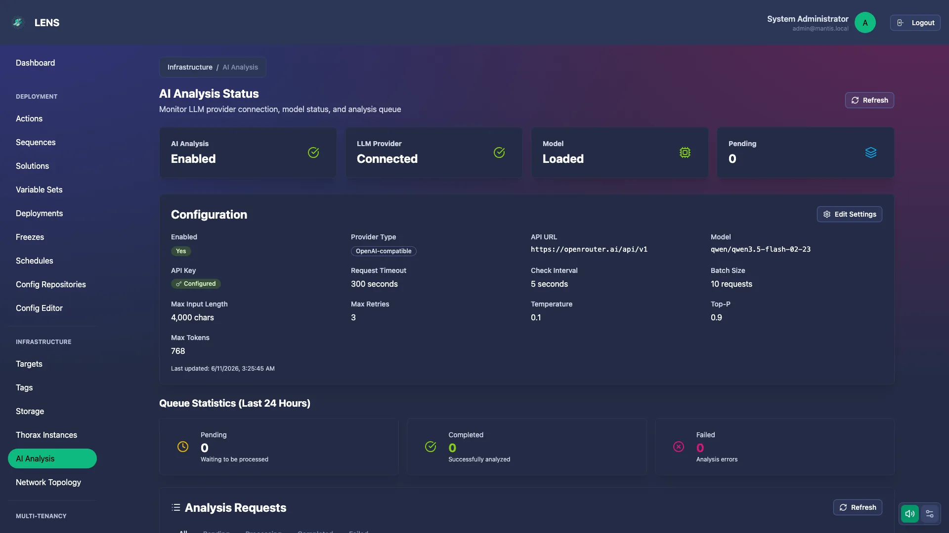Screen dimensions: 949x533
Task: Click the Last updated timestamp
Action: 223,369
